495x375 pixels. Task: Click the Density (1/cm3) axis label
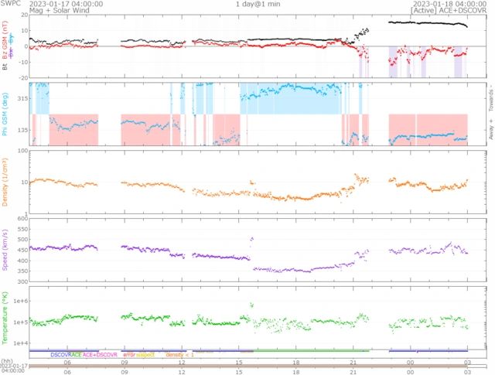click(x=6, y=182)
